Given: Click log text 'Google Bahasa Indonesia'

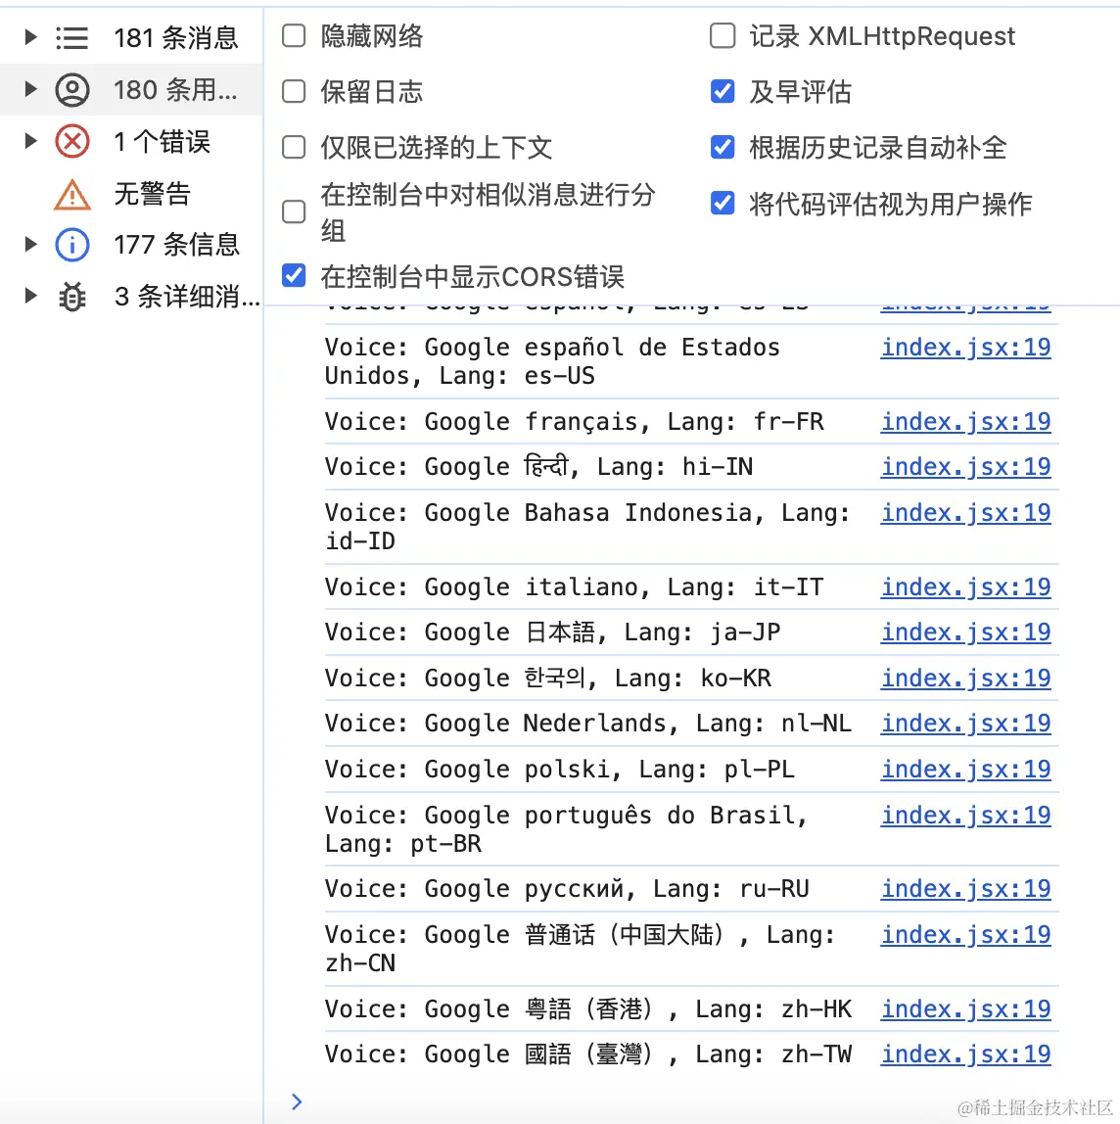Looking at the screenshot, I should point(588,513).
